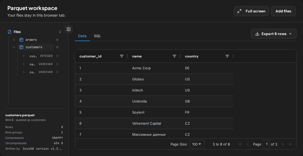Screen dimensions: 303x156
Task: Select the orders table
Action: click(31, 40)
